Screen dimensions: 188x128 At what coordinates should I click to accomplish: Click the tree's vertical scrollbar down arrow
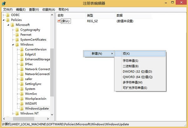click(52, 115)
